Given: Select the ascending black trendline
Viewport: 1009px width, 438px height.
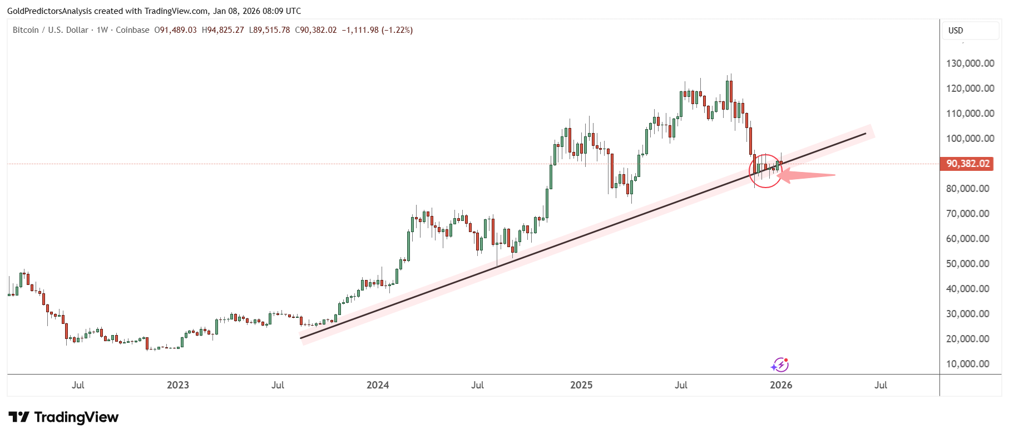Looking at the screenshot, I should coord(583,235).
